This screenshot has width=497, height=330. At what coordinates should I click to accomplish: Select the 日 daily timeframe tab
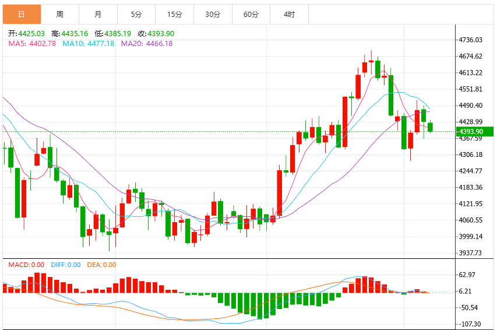click(22, 14)
